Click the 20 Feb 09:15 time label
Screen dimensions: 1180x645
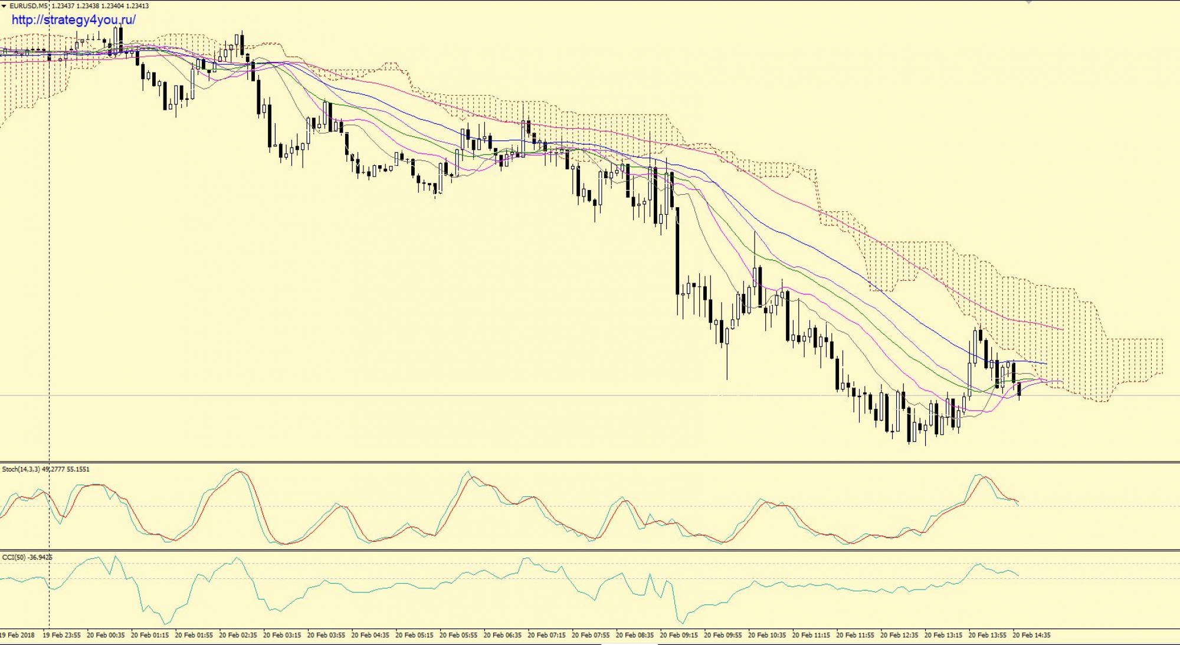click(x=678, y=636)
